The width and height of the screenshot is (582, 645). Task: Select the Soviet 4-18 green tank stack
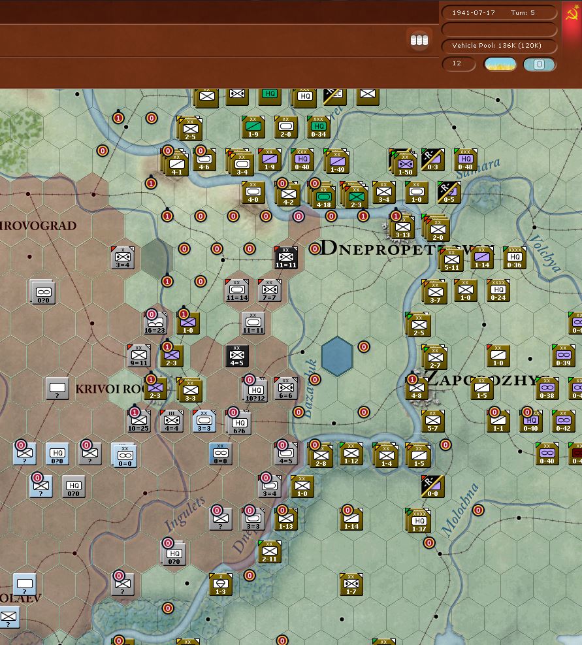coord(322,195)
